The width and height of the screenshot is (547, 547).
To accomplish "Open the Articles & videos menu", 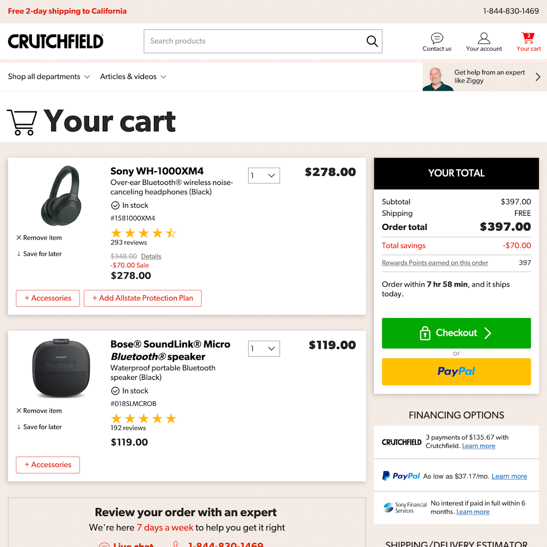I will 133,76.
